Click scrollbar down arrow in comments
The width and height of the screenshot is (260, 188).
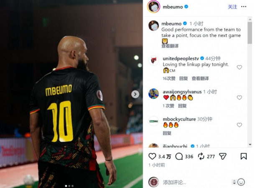[x=250, y=145]
